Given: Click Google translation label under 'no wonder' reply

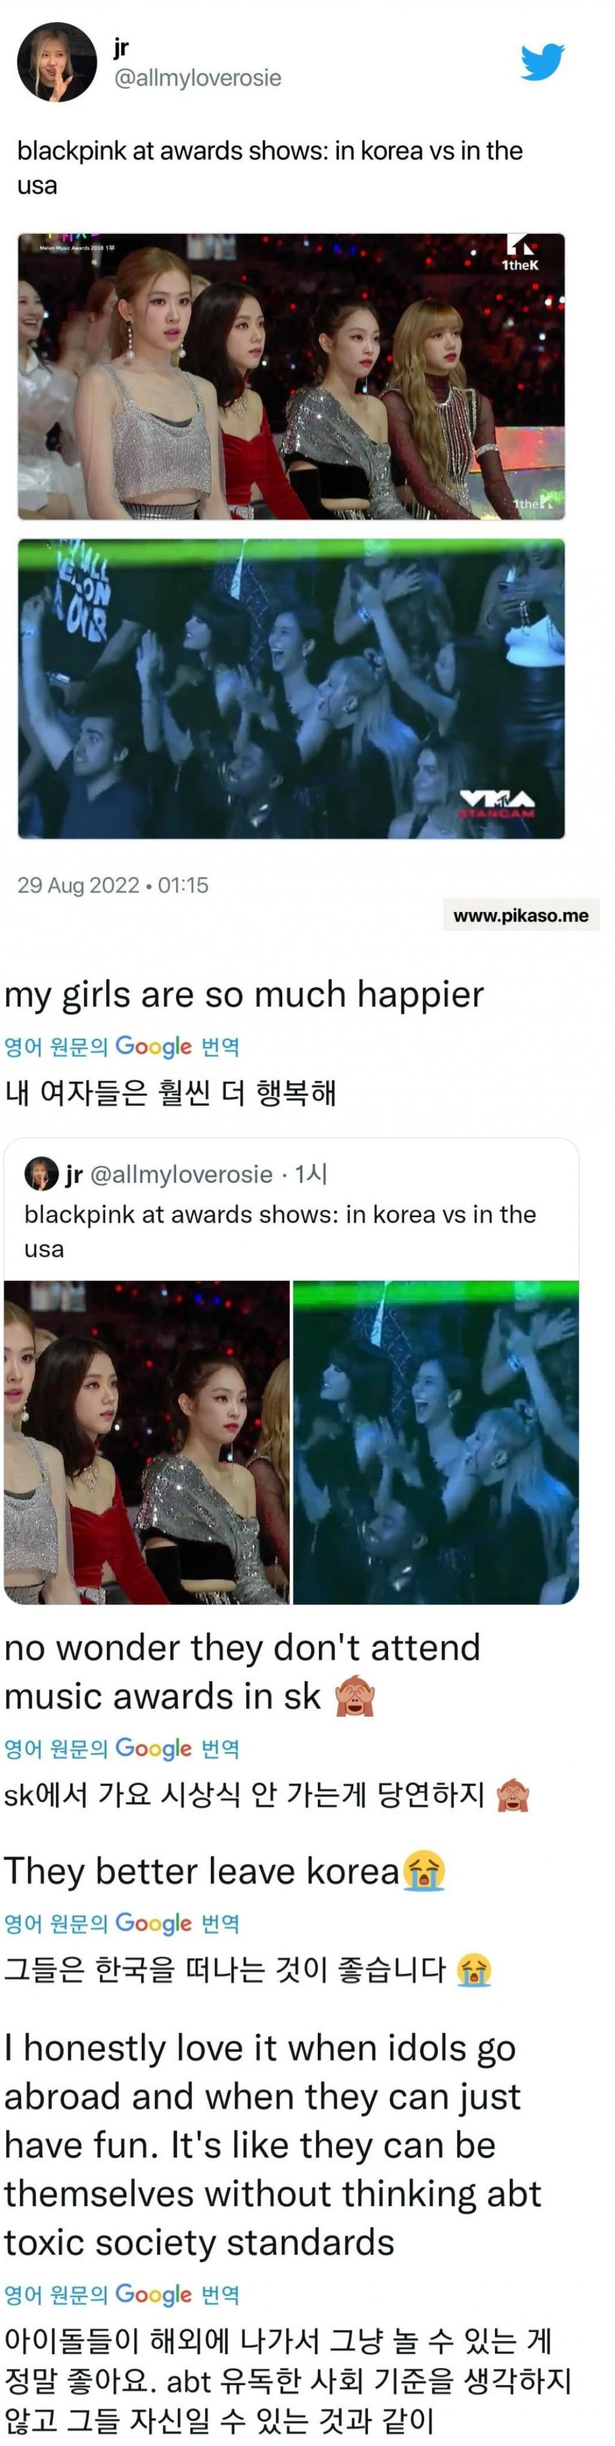Looking at the screenshot, I should pos(121,1748).
